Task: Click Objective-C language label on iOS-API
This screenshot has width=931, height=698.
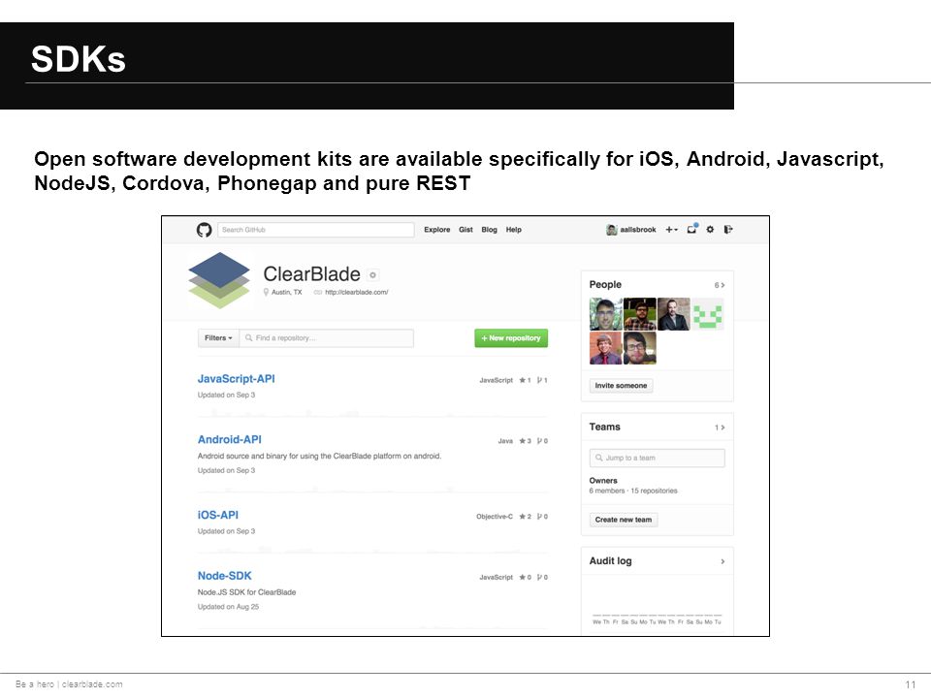Action: coord(495,517)
